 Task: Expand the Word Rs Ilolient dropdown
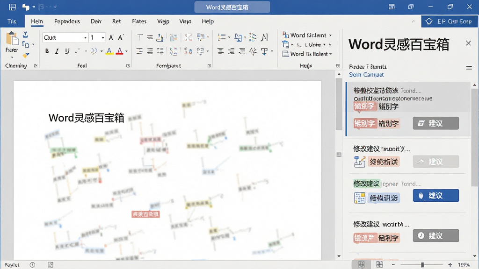331,54
